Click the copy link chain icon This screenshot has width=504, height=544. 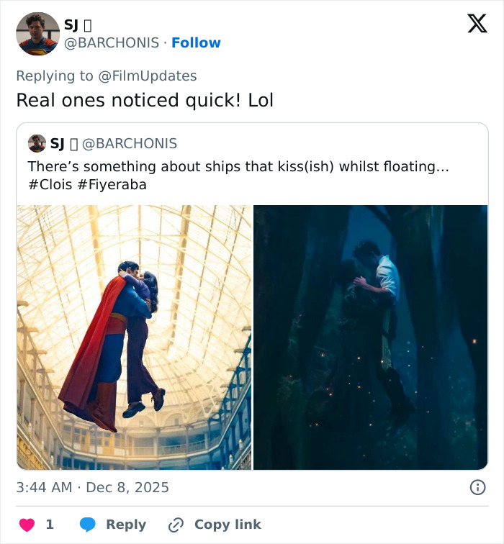tap(176, 525)
